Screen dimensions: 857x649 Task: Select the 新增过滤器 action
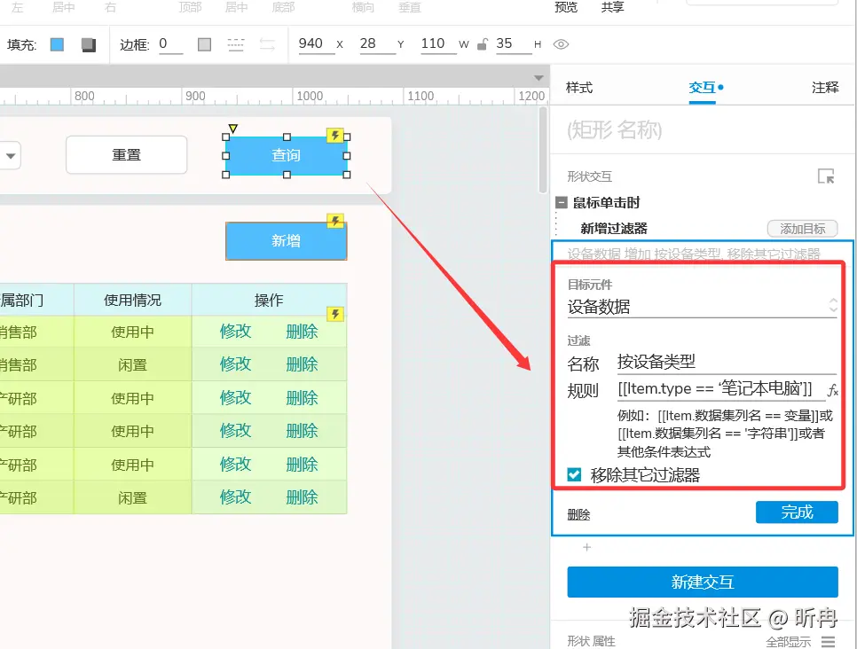pyautogui.click(x=614, y=229)
